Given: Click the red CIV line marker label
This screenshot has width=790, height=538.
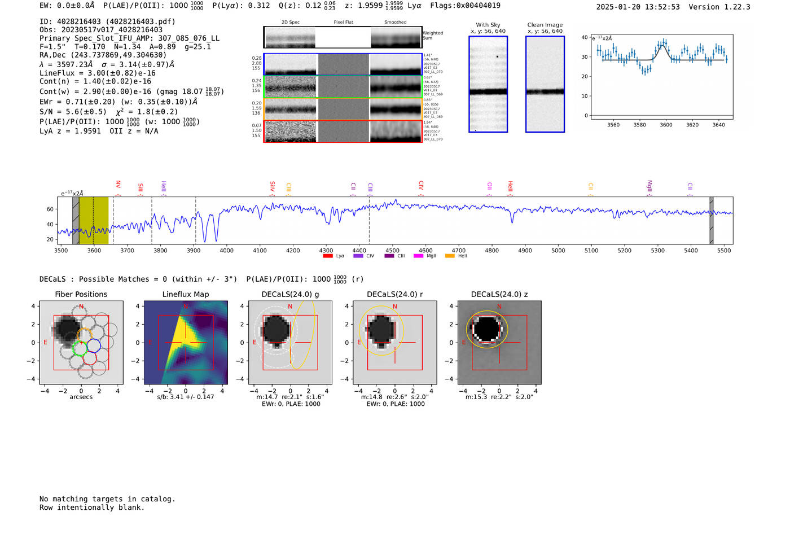Looking at the screenshot, I should pyautogui.click(x=421, y=185).
